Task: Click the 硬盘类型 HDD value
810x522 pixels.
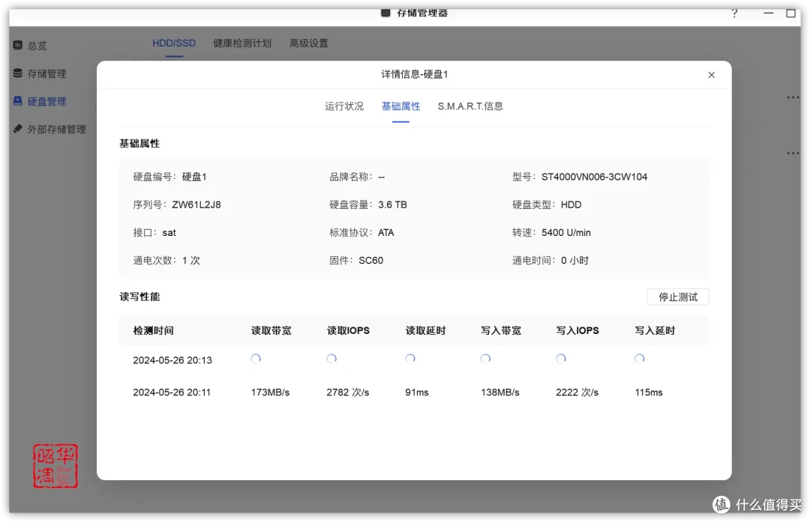Action: coord(571,204)
